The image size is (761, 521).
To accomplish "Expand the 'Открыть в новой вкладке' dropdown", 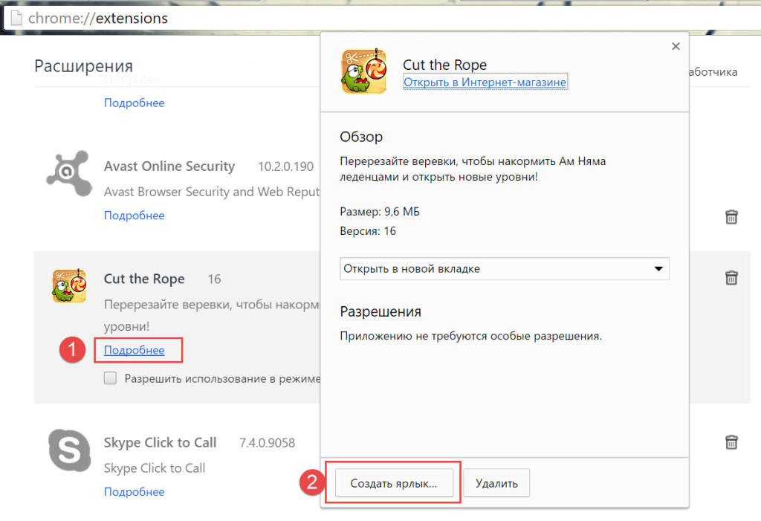I will (505, 268).
